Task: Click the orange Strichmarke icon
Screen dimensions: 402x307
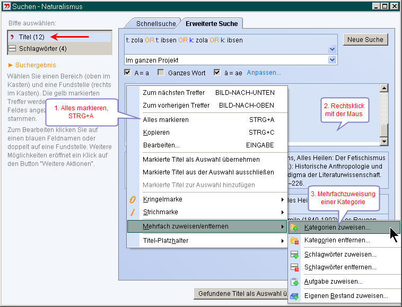Action: [x=133, y=213]
